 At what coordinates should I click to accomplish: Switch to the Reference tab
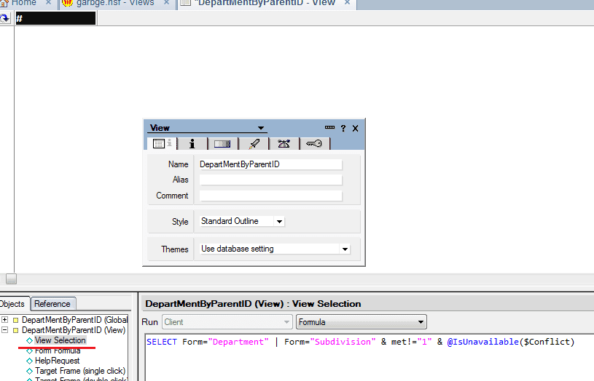(x=52, y=304)
